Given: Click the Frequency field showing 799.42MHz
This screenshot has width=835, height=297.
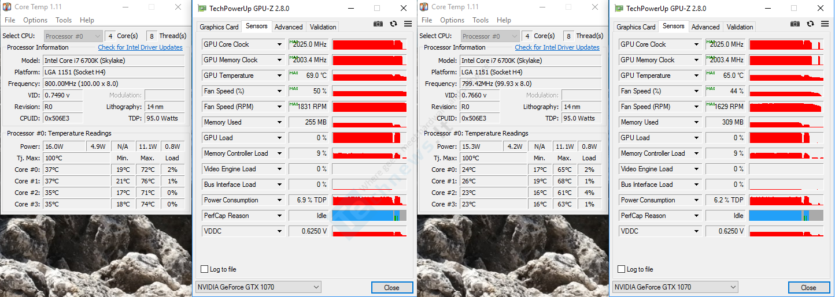Looking at the screenshot, I should pyautogui.click(x=531, y=84).
